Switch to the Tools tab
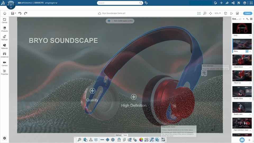 tap(125, 135)
